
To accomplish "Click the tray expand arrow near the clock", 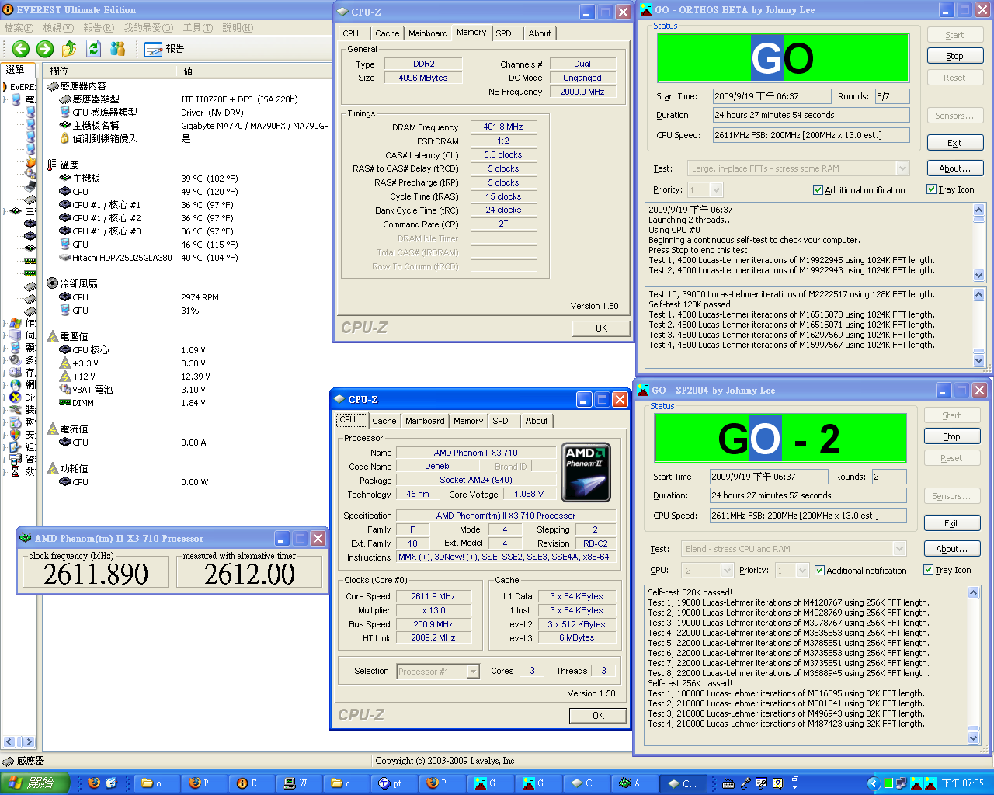I will point(873,783).
